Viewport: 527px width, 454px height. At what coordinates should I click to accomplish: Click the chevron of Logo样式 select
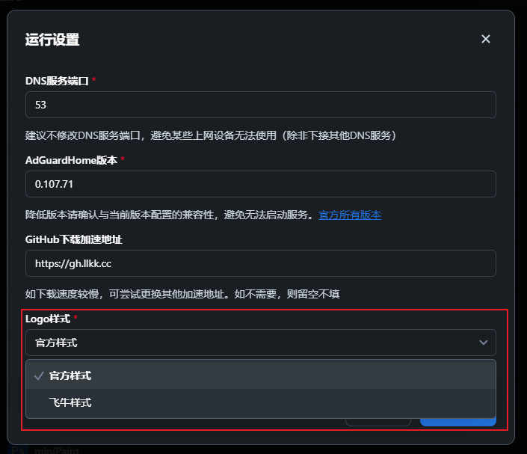(484, 343)
